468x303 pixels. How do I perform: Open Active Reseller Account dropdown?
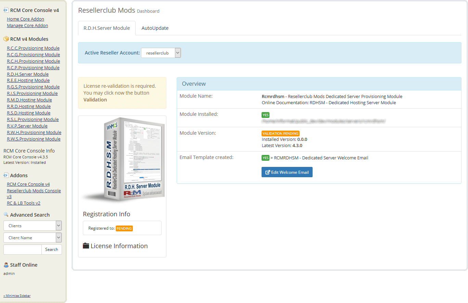(161, 53)
